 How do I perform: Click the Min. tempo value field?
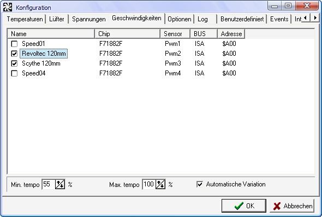pos(49,184)
